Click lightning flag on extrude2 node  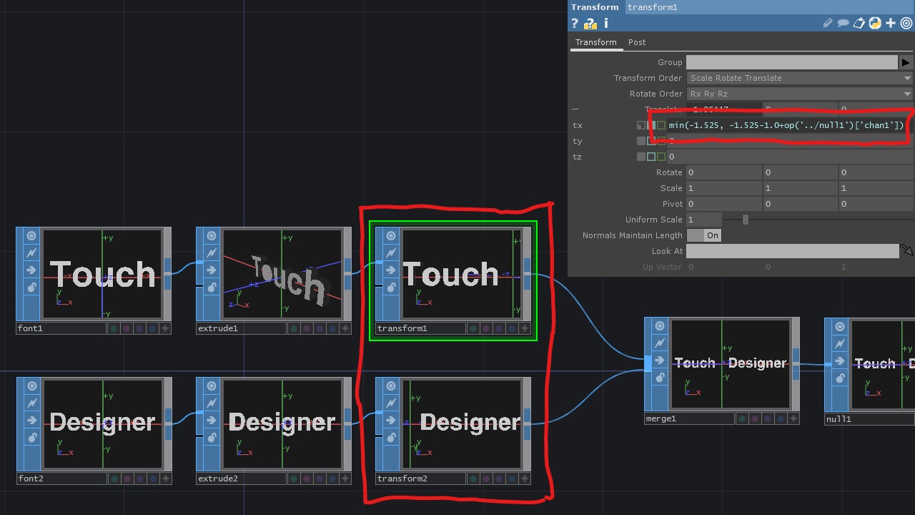(x=212, y=403)
